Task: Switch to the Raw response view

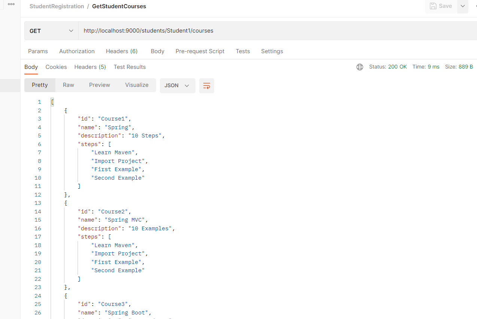Action: click(68, 85)
